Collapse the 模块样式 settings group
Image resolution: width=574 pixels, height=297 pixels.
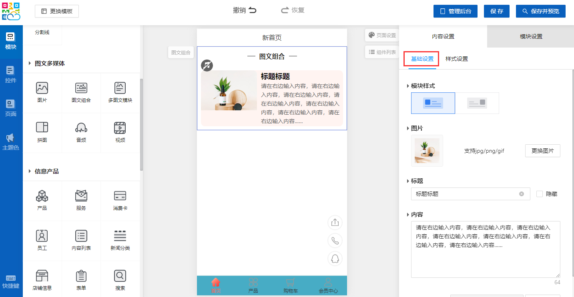tap(408, 86)
